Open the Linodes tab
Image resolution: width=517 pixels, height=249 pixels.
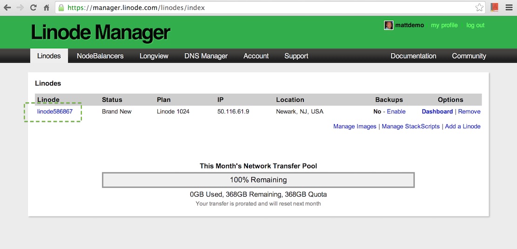[49, 56]
